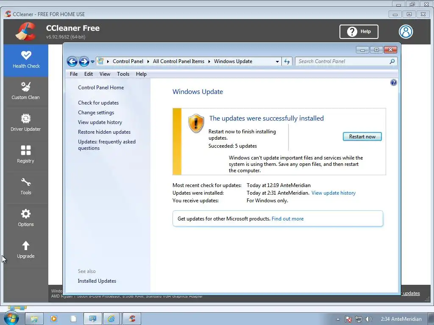Open Installed Updates link
Screen dimensions: 434x325
[97, 281]
